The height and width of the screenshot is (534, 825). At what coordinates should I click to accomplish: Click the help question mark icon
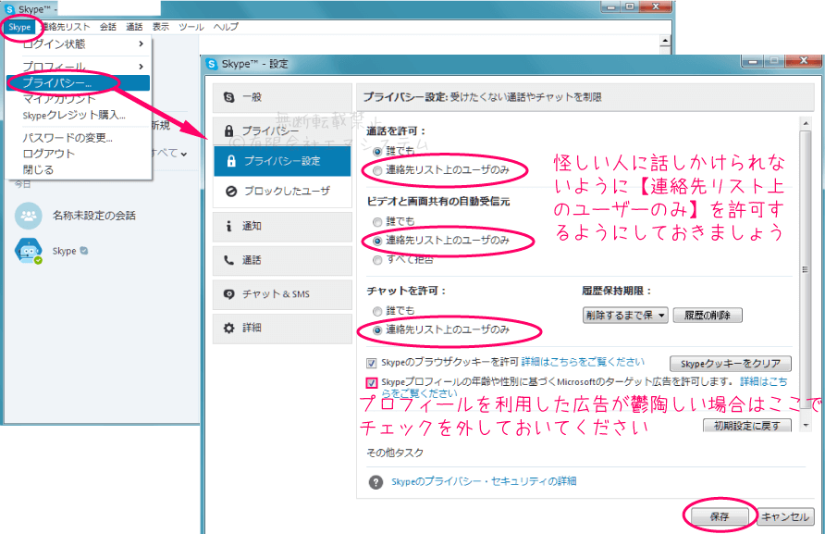(x=376, y=482)
